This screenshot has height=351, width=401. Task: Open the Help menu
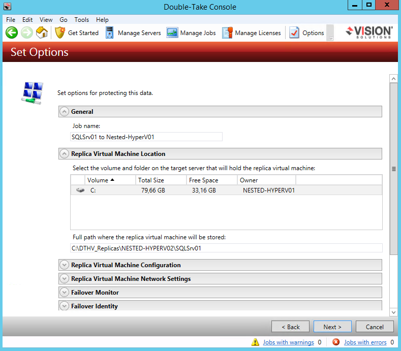[x=102, y=20]
